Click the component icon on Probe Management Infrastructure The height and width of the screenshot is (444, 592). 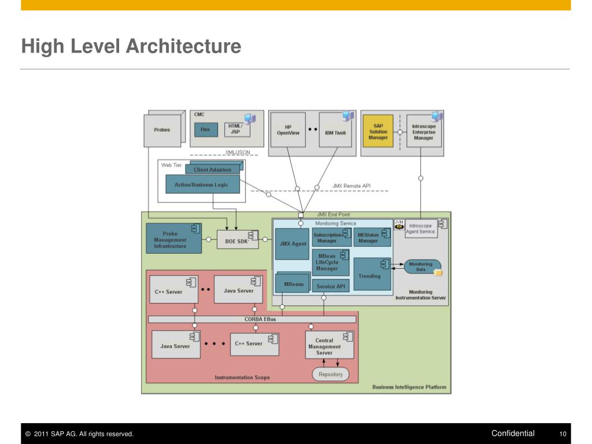tap(195, 228)
